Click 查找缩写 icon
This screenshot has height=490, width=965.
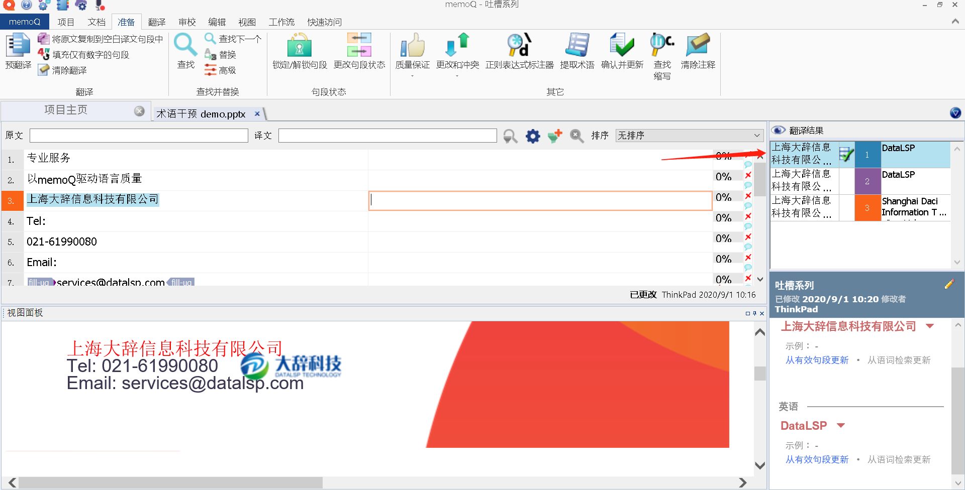click(x=662, y=45)
